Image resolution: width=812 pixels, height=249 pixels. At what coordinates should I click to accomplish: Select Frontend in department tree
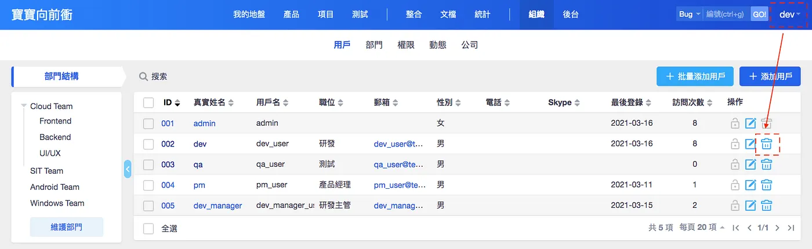[x=55, y=121]
